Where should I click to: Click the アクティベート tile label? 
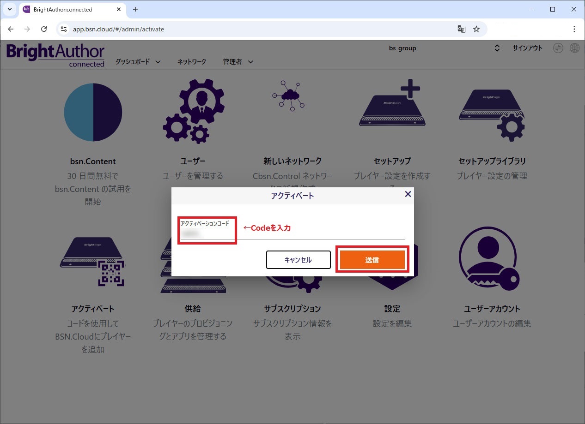click(x=93, y=309)
